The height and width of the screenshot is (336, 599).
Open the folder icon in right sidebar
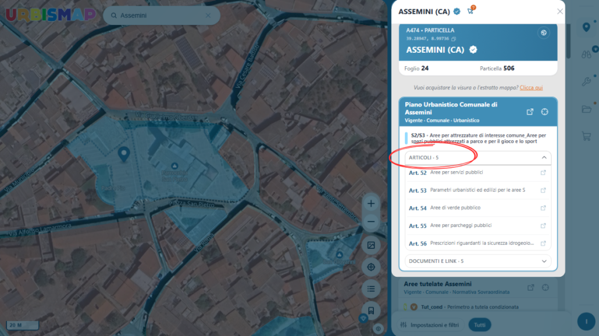pyautogui.click(x=586, y=110)
